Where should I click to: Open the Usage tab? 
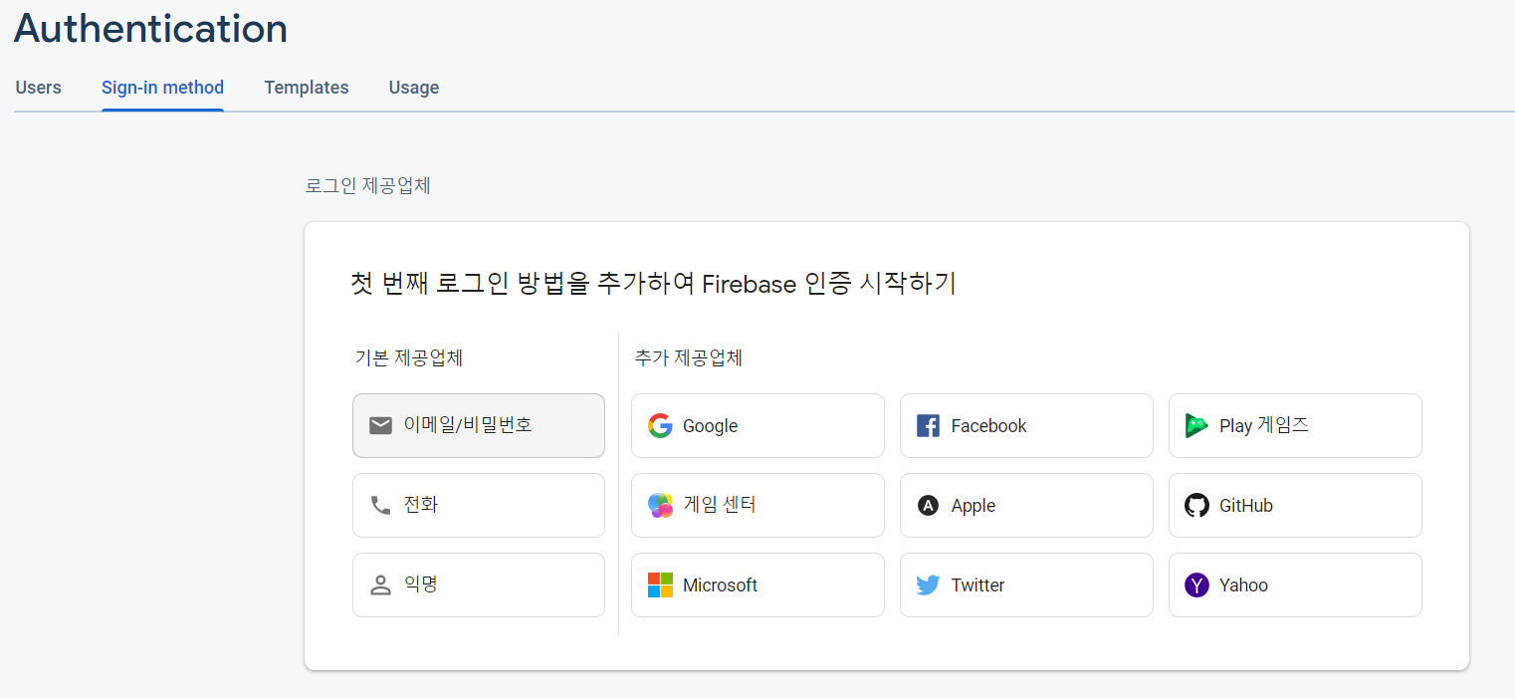click(x=414, y=88)
